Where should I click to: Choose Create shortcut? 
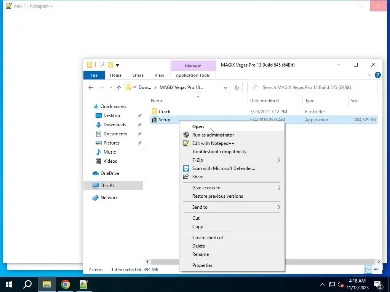click(x=232, y=238)
